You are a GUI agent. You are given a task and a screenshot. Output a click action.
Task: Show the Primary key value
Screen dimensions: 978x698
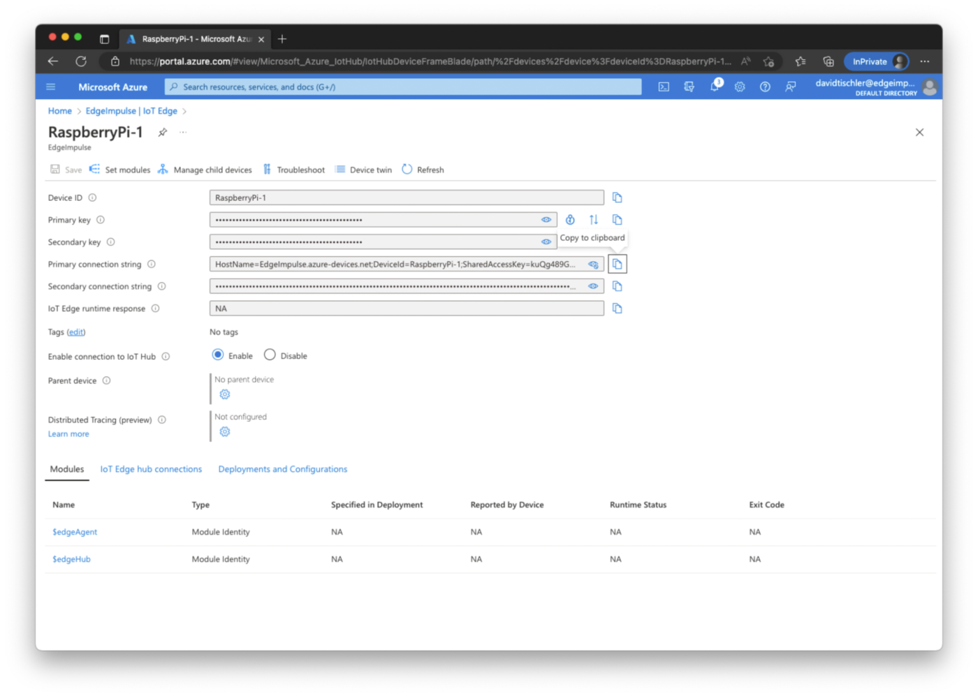[x=546, y=220]
